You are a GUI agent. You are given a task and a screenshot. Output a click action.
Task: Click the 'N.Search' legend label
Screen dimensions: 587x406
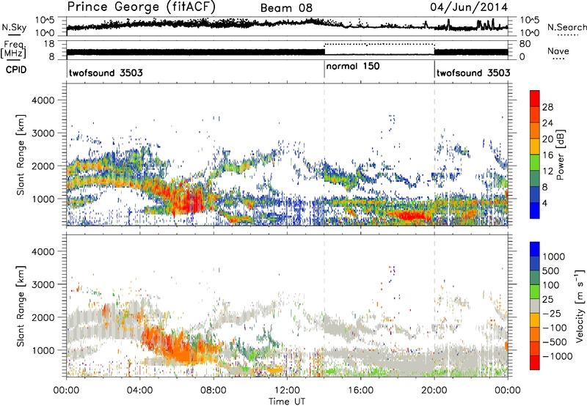tap(566, 27)
